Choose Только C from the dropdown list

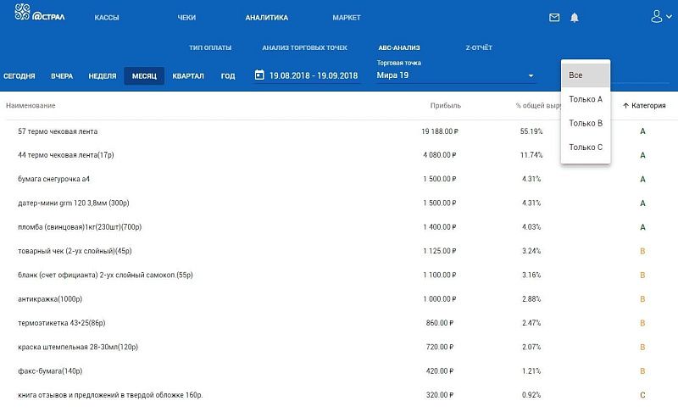[x=586, y=147]
